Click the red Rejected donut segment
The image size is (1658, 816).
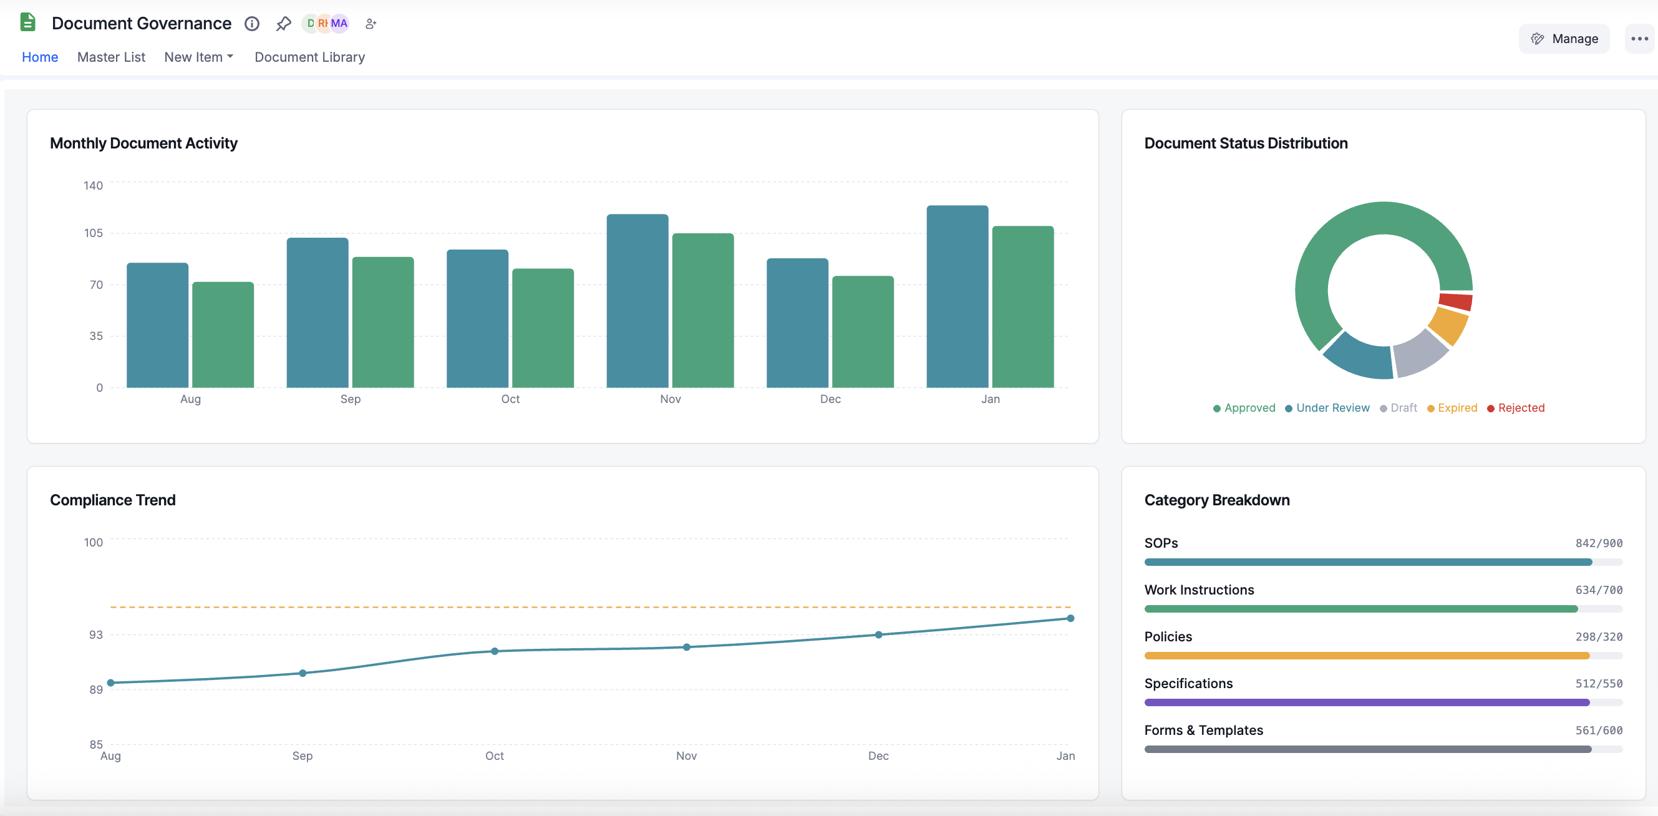tap(1456, 301)
